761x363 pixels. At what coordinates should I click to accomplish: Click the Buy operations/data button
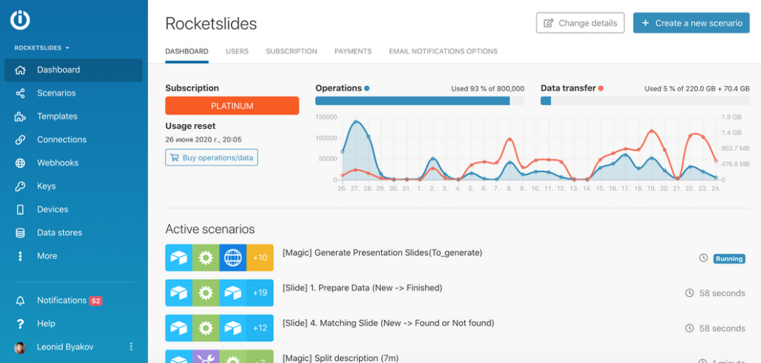tap(212, 157)
